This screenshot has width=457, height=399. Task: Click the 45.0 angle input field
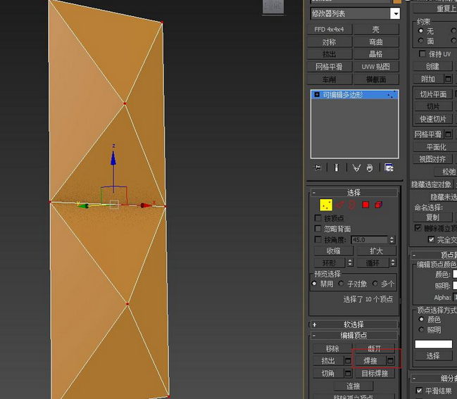point(370,240)
